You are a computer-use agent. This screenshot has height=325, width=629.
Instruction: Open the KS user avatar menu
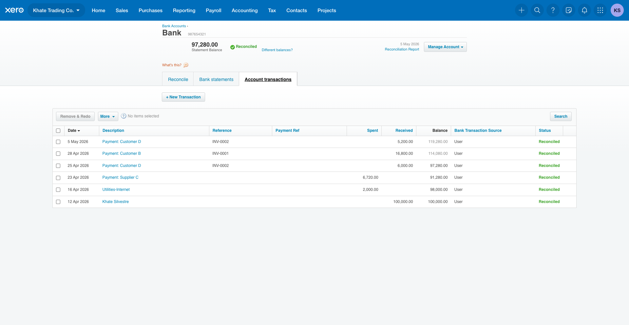click(x=617, y=10)
